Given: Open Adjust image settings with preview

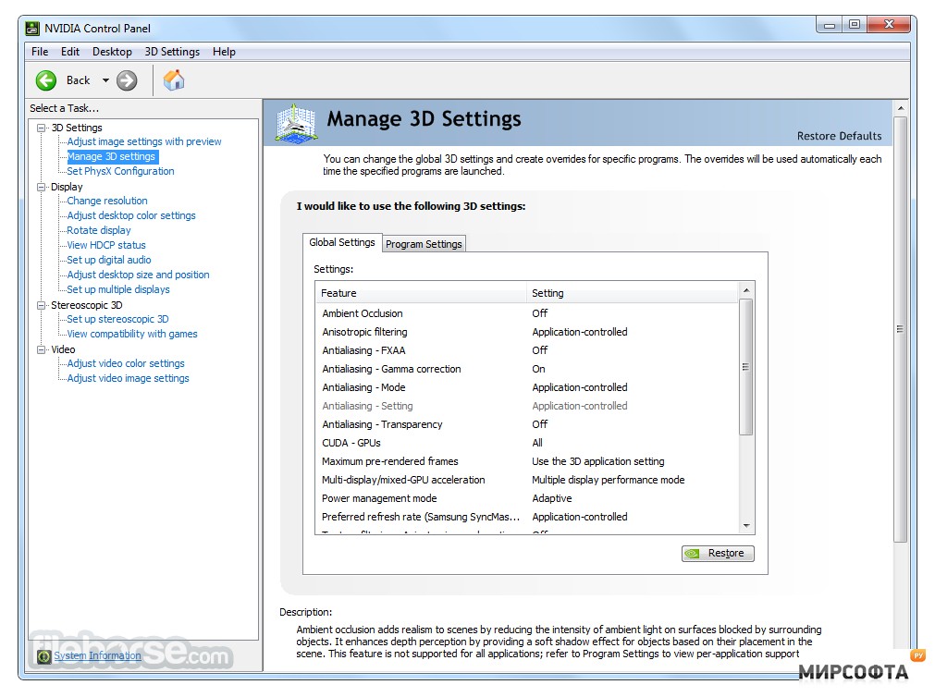Looking at the screenshot, I should (x=143, y=141).
